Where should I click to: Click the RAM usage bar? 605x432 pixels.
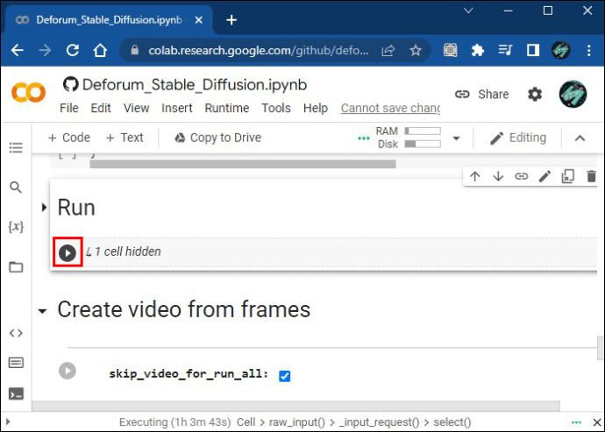click(x=423, y=131)
